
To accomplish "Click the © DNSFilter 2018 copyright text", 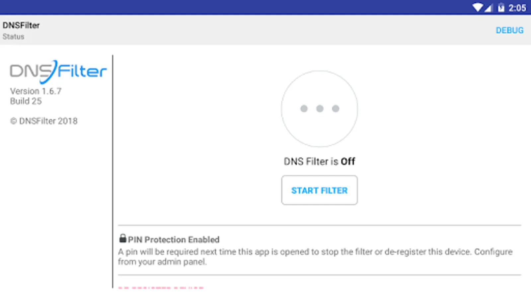I will [x=44, y=121].
